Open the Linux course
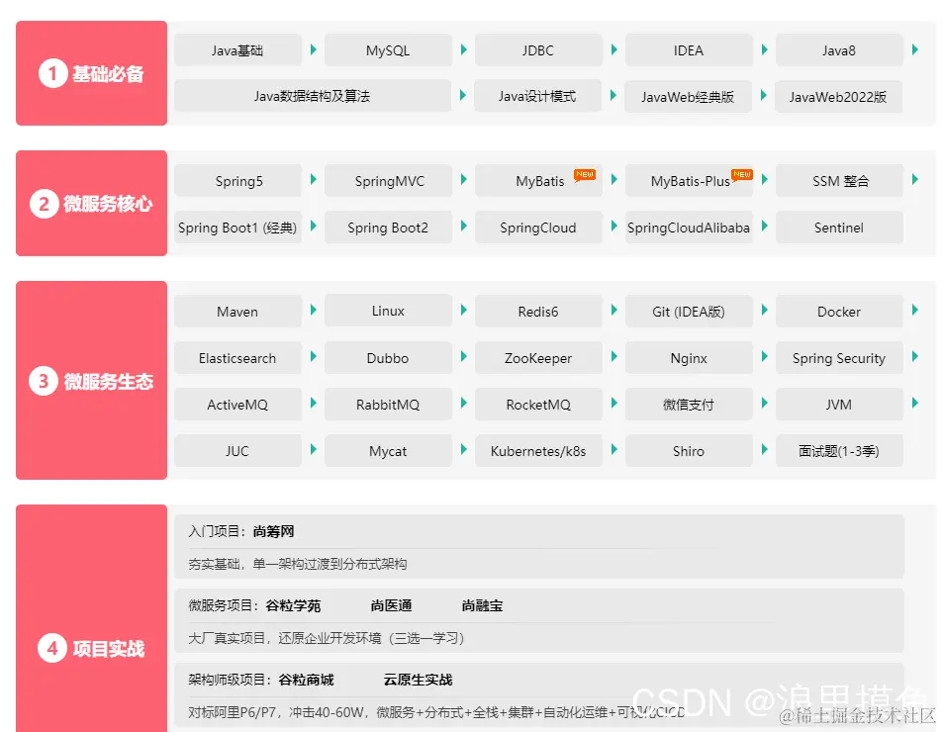The width and height of the screenshot is (943, 732). [x=388, y=311]
